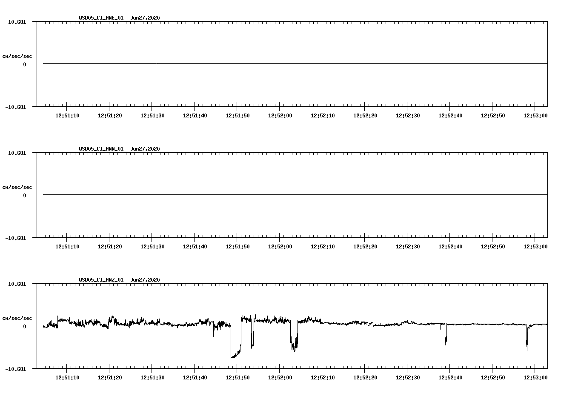Screen dimensions: 578x393
Task: Click the cm/sec/sec unit label on HNZ chart
Action: click(17, 318)
